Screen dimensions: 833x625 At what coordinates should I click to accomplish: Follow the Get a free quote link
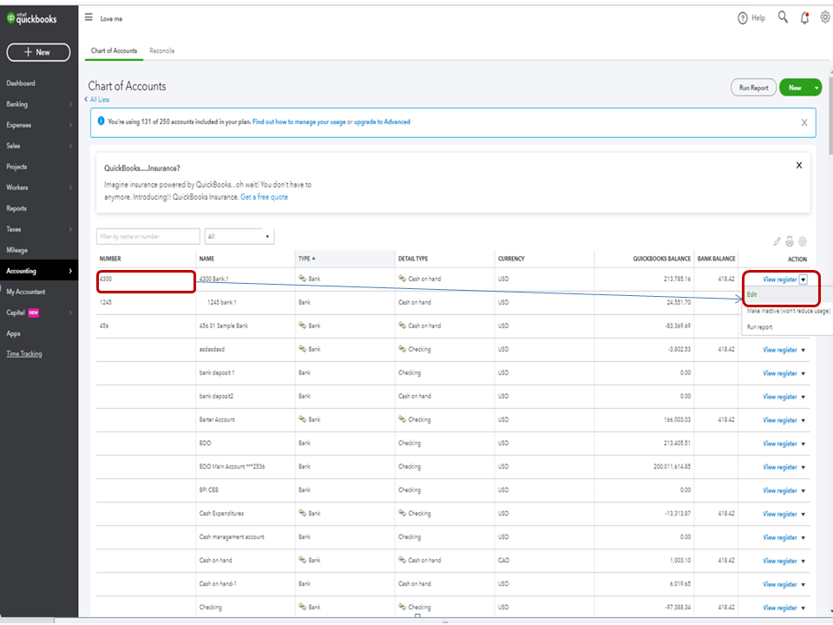(264, 197)
